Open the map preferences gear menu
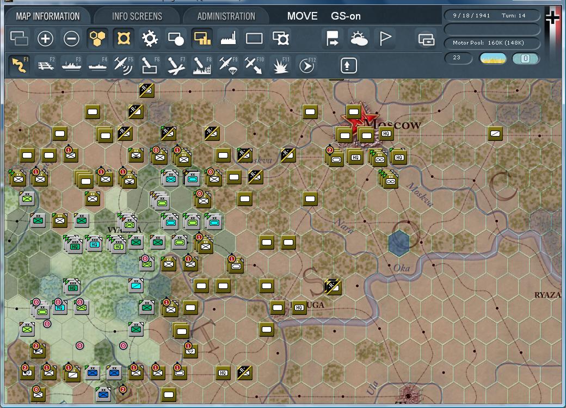The width and height of the screenshot is (566, 408). [x=150, y=39]
